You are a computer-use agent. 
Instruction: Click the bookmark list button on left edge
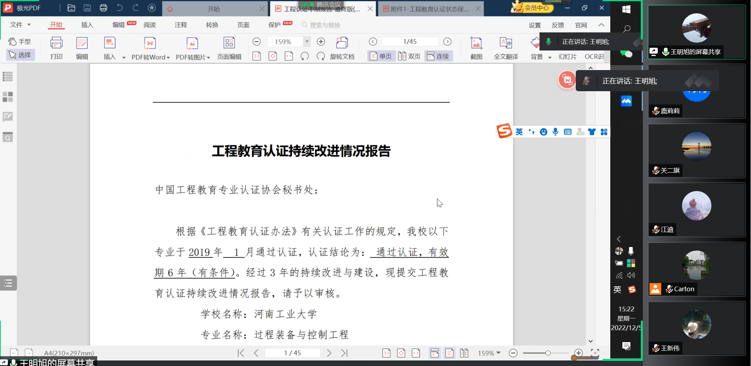8,283
